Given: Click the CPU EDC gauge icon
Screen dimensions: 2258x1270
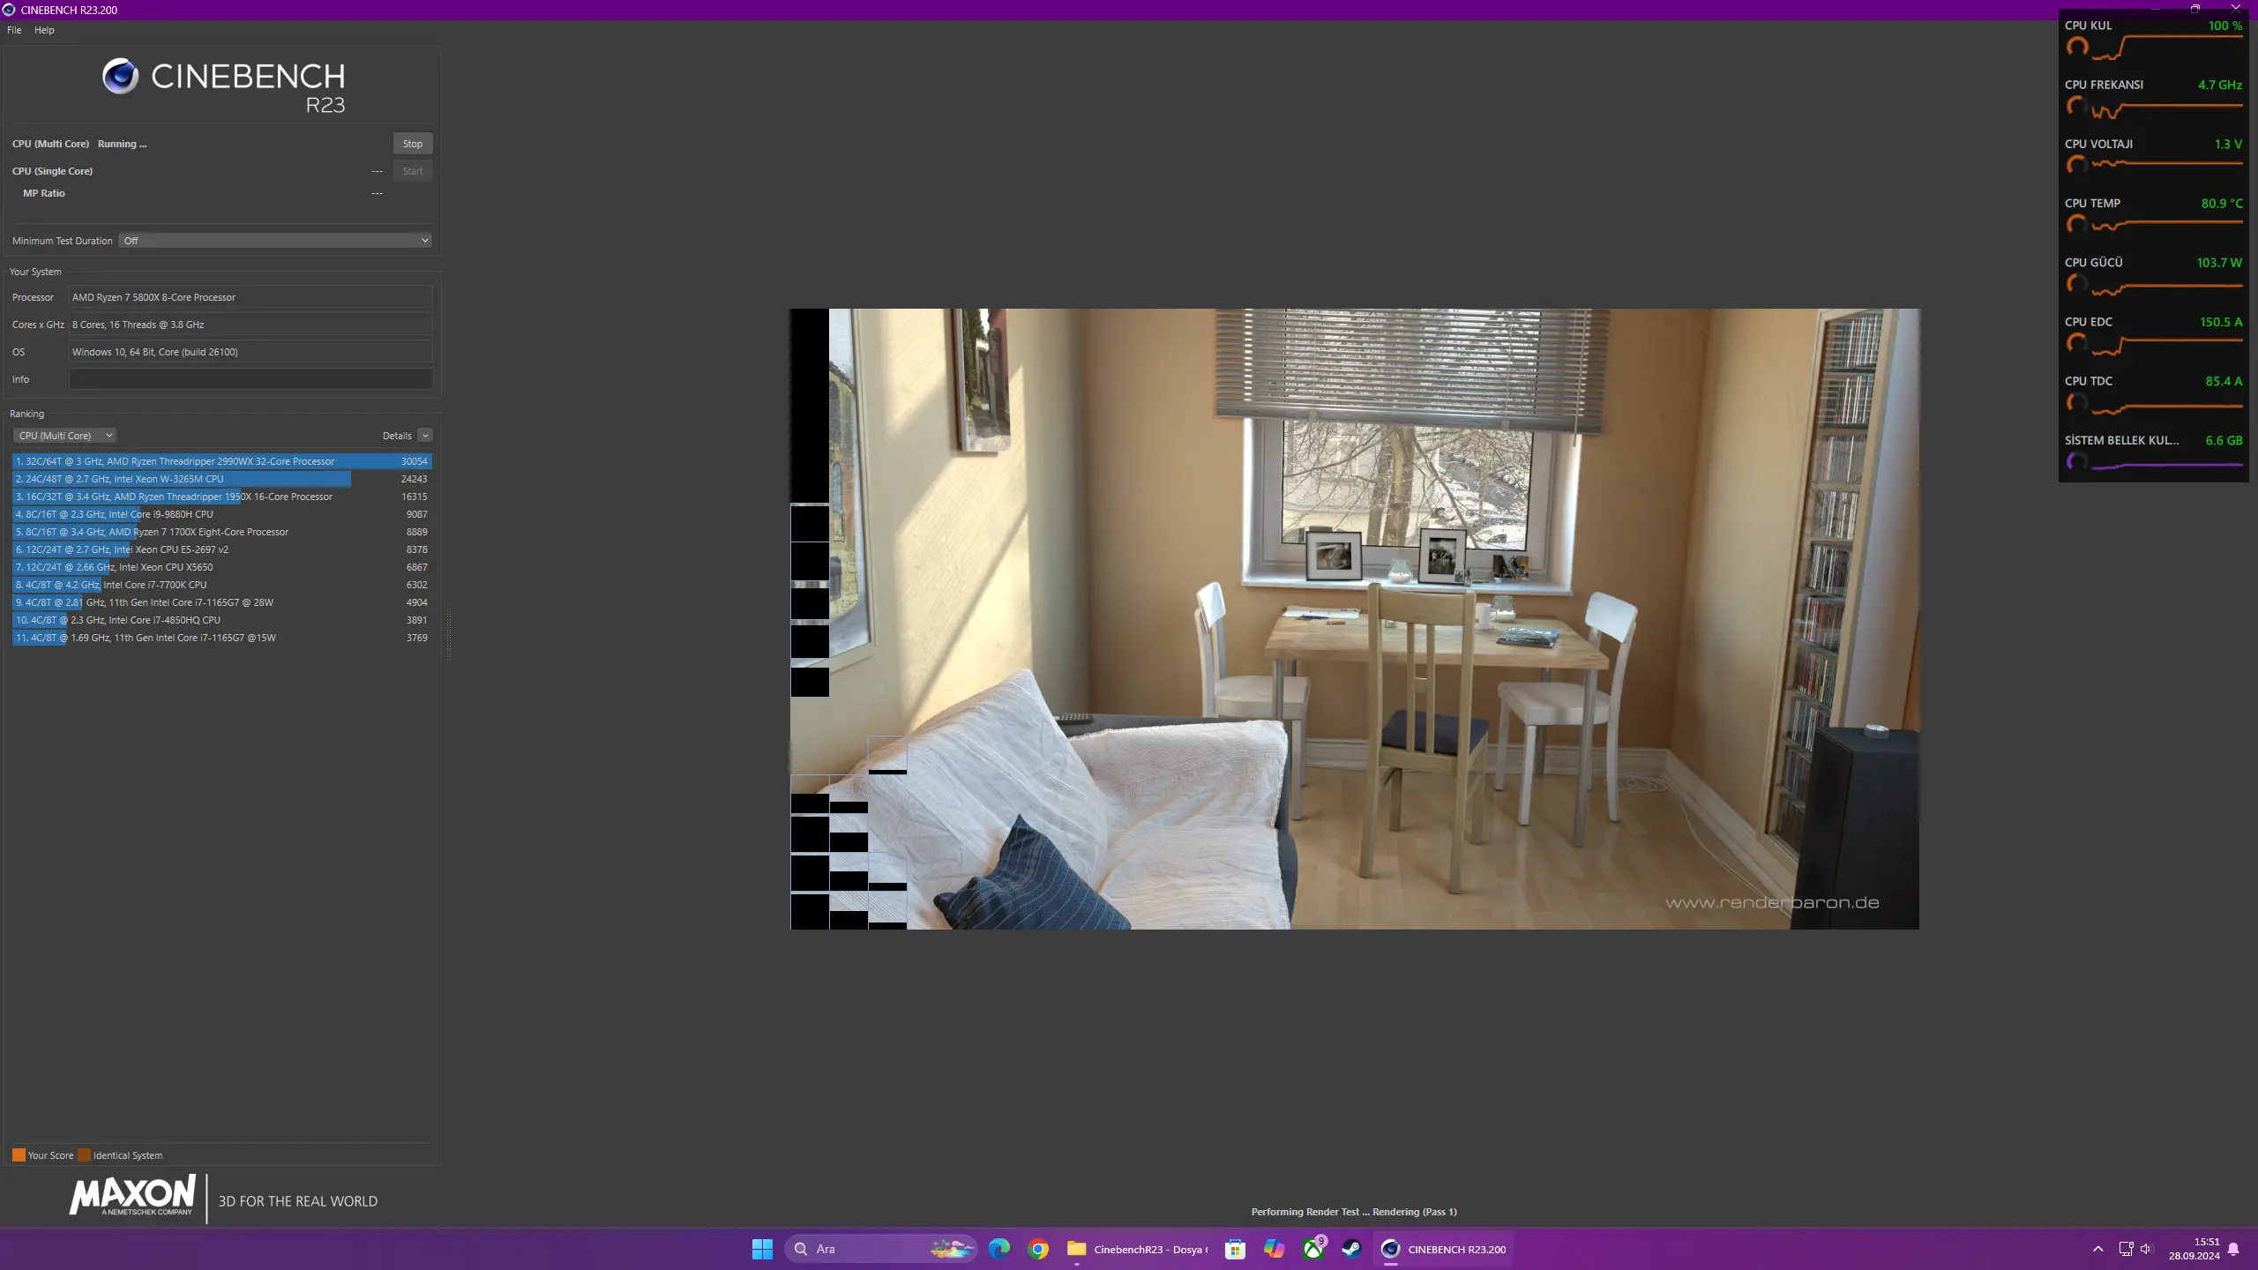Looking at the screenshot, I should pyautogui.click(x=2077, y=342).
